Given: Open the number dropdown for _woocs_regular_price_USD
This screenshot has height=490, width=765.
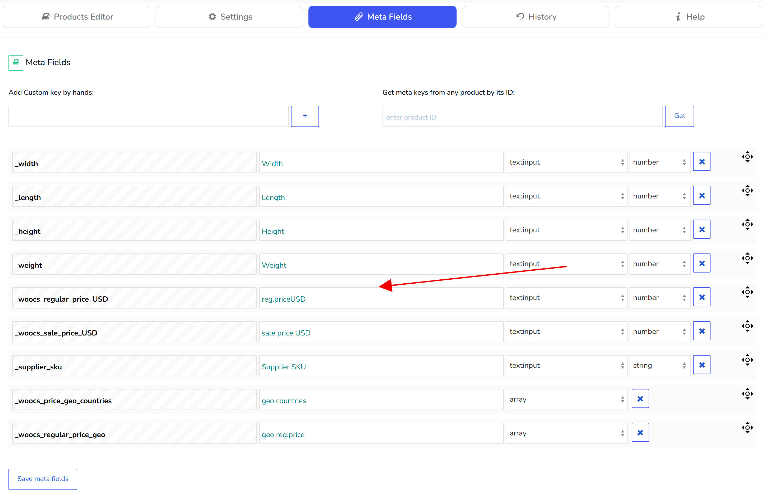Looking at the screenshot, I should coord(660,298).
